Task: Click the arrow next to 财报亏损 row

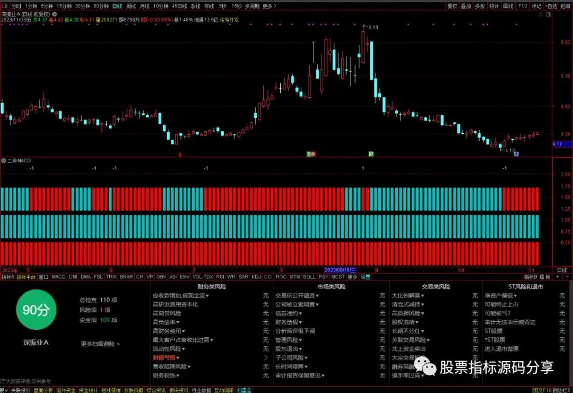Action: pyautogui.click(x=266, y=357)
